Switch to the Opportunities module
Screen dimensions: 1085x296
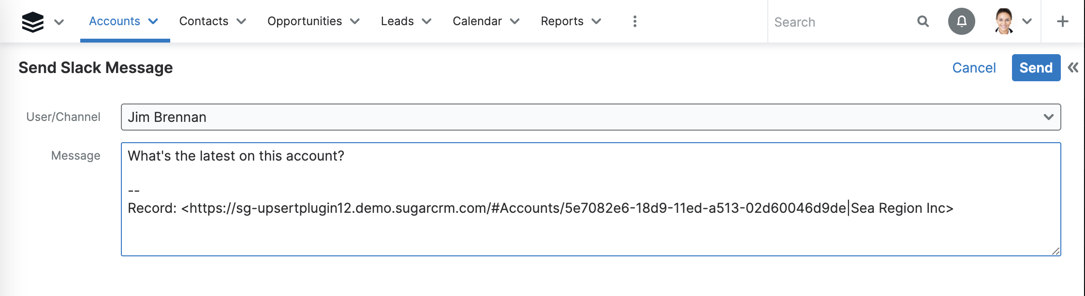(305, 21)
